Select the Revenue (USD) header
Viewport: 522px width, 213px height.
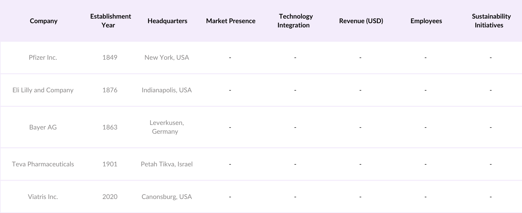coord(361,21)
